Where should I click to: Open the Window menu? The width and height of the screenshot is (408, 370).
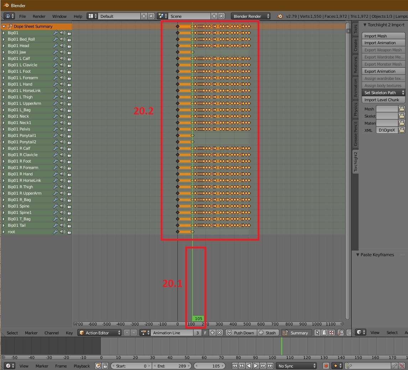(x=59, y=16)
